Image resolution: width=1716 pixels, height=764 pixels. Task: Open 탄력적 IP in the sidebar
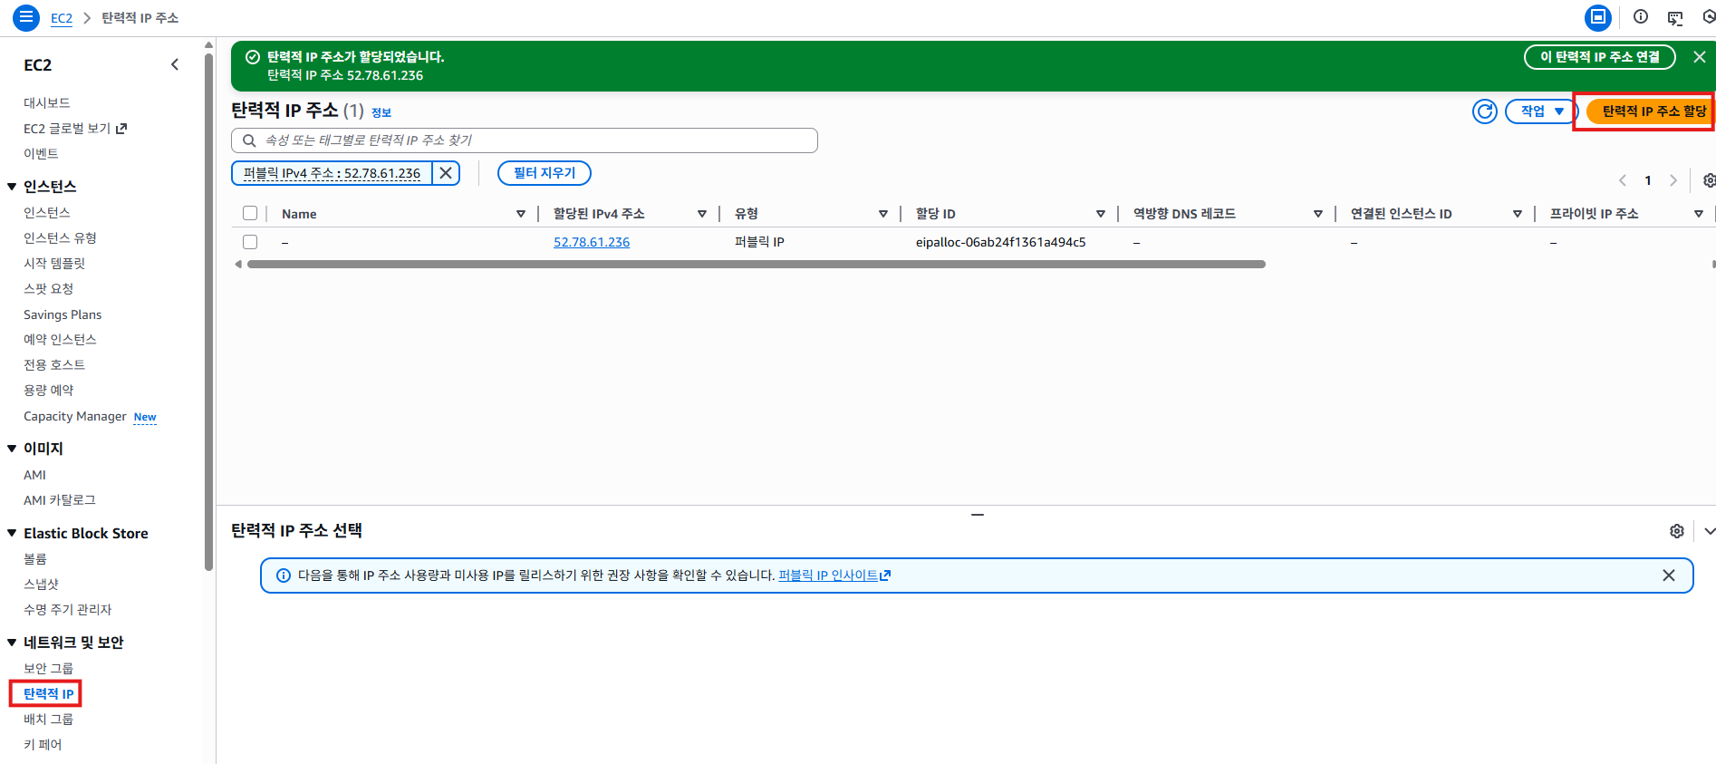48,693
